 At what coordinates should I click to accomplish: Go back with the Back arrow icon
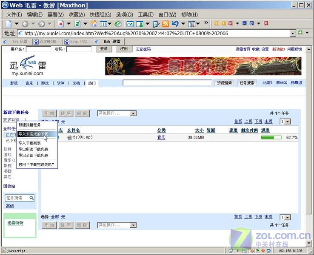pyautogui.click(x=25, y=24)
